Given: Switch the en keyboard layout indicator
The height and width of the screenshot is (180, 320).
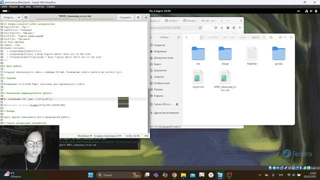Looking at the screenshot, I should tap(298, 11).
